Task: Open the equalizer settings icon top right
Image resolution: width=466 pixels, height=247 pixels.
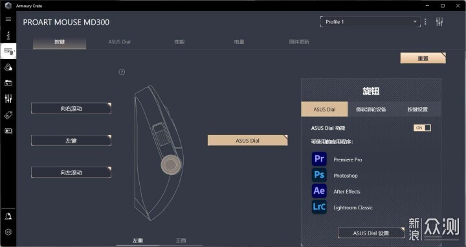Action: coord(439,22)
